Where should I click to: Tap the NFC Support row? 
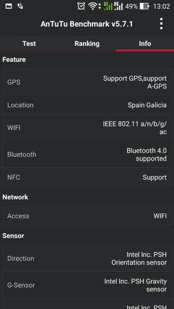click(87, 177)
